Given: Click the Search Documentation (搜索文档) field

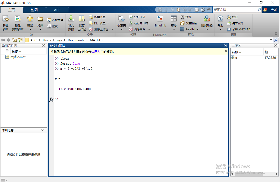Looking at the screenshot, I should 235,10.
